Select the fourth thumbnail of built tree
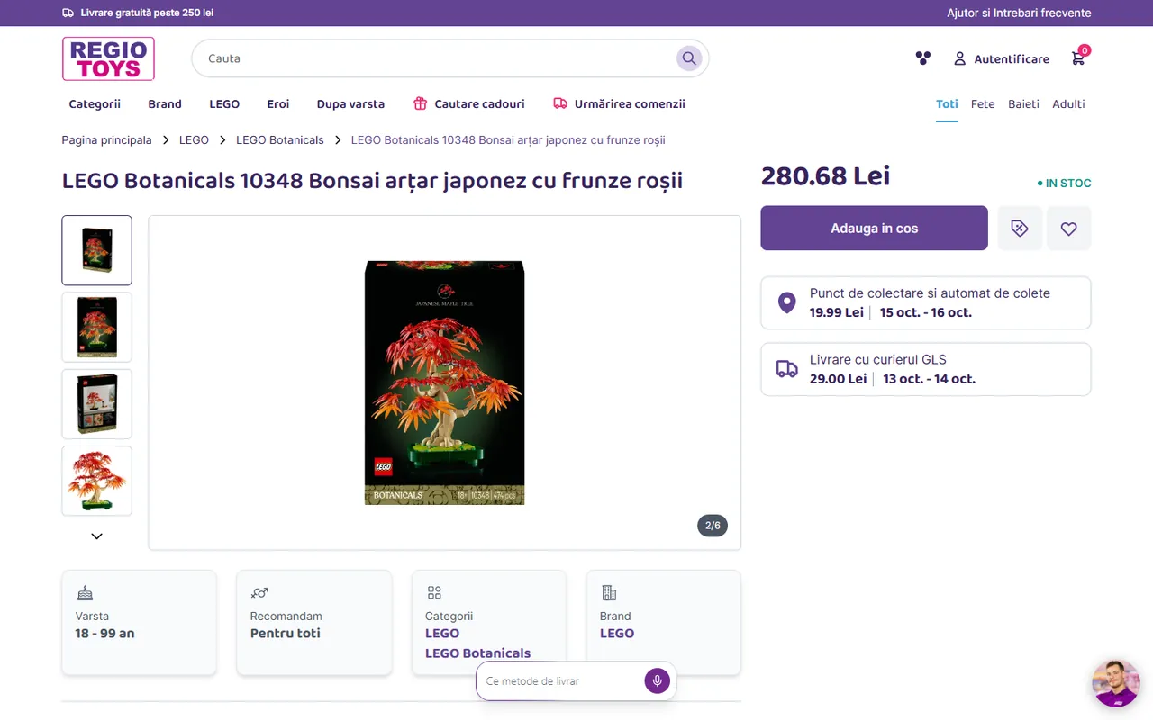The image size is (1153, 720). pos(97,481)
